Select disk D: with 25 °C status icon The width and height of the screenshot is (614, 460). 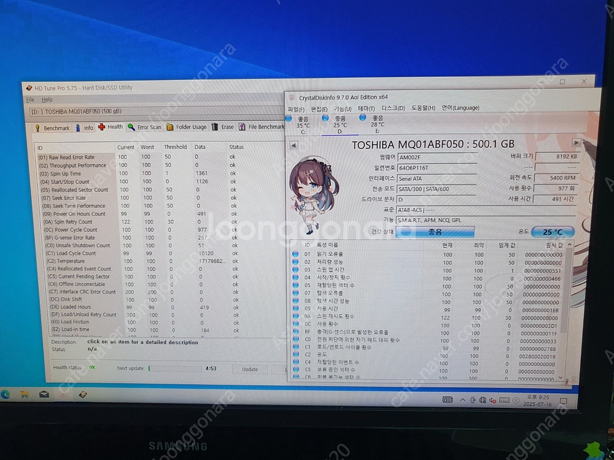(x=325, y=117)
